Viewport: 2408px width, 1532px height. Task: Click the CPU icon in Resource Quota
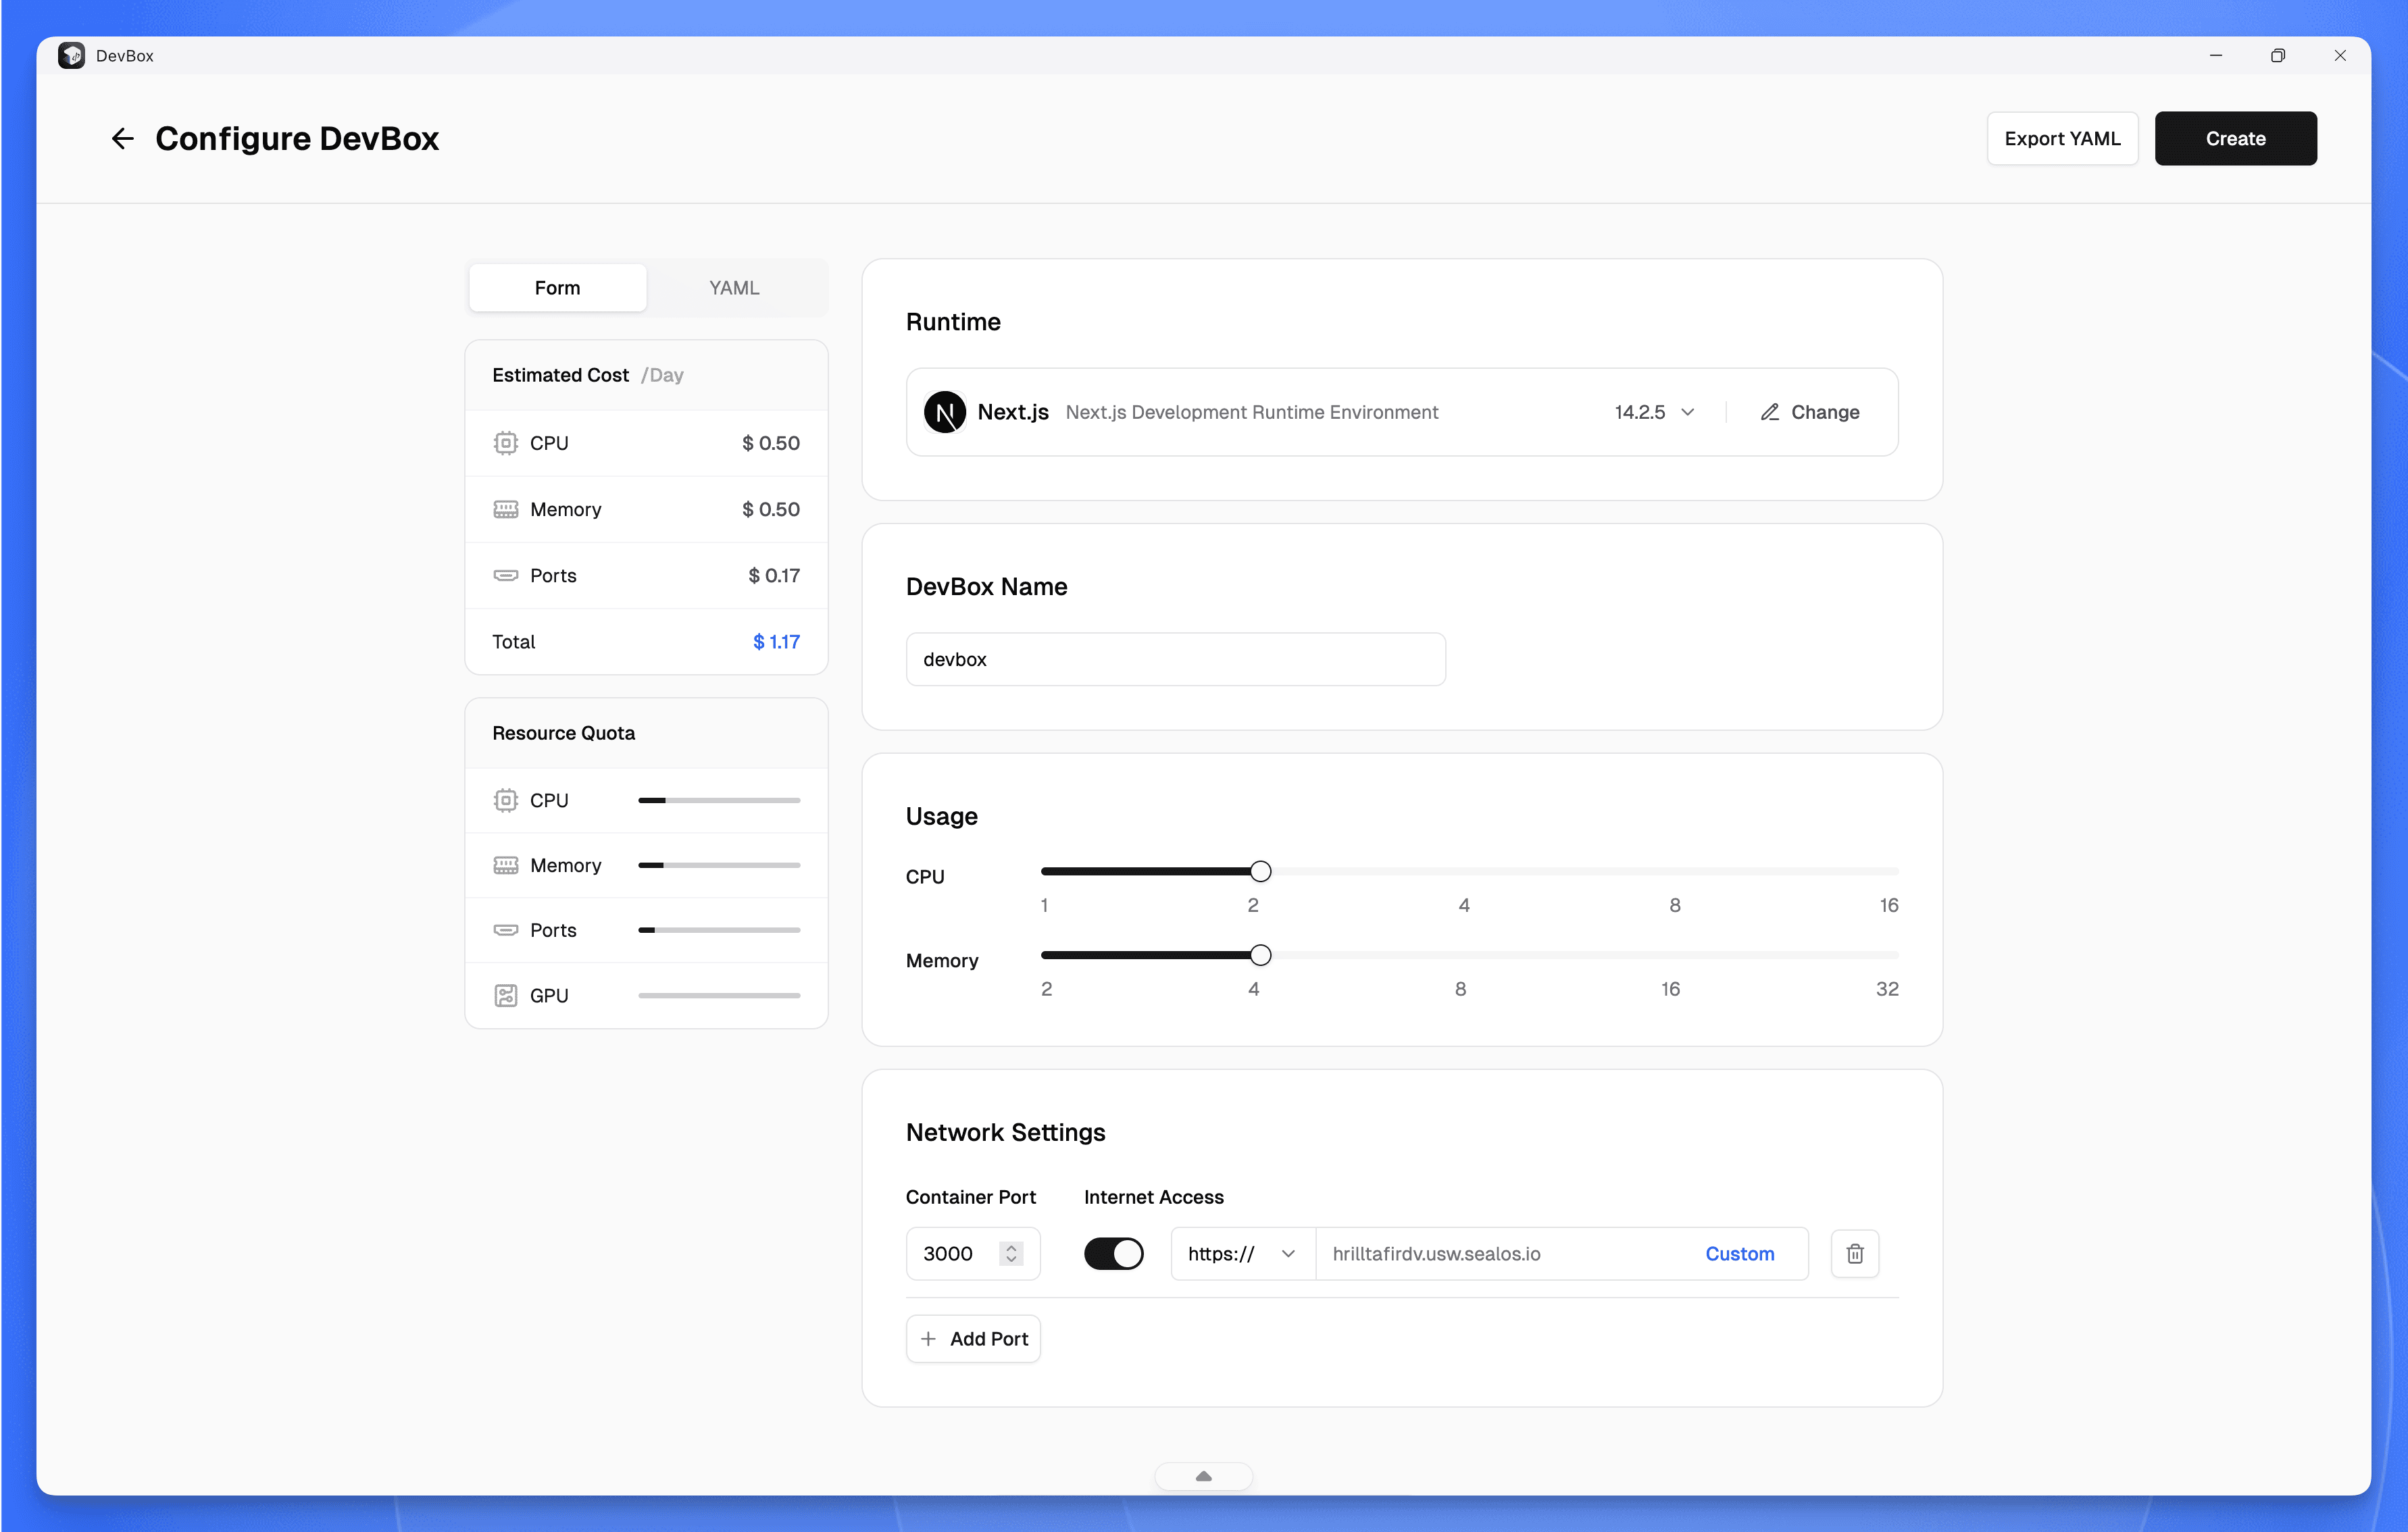506,800
